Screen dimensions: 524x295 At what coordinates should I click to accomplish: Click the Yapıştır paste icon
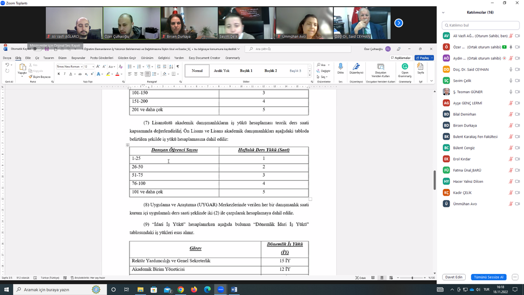click(x=22, y=69)
